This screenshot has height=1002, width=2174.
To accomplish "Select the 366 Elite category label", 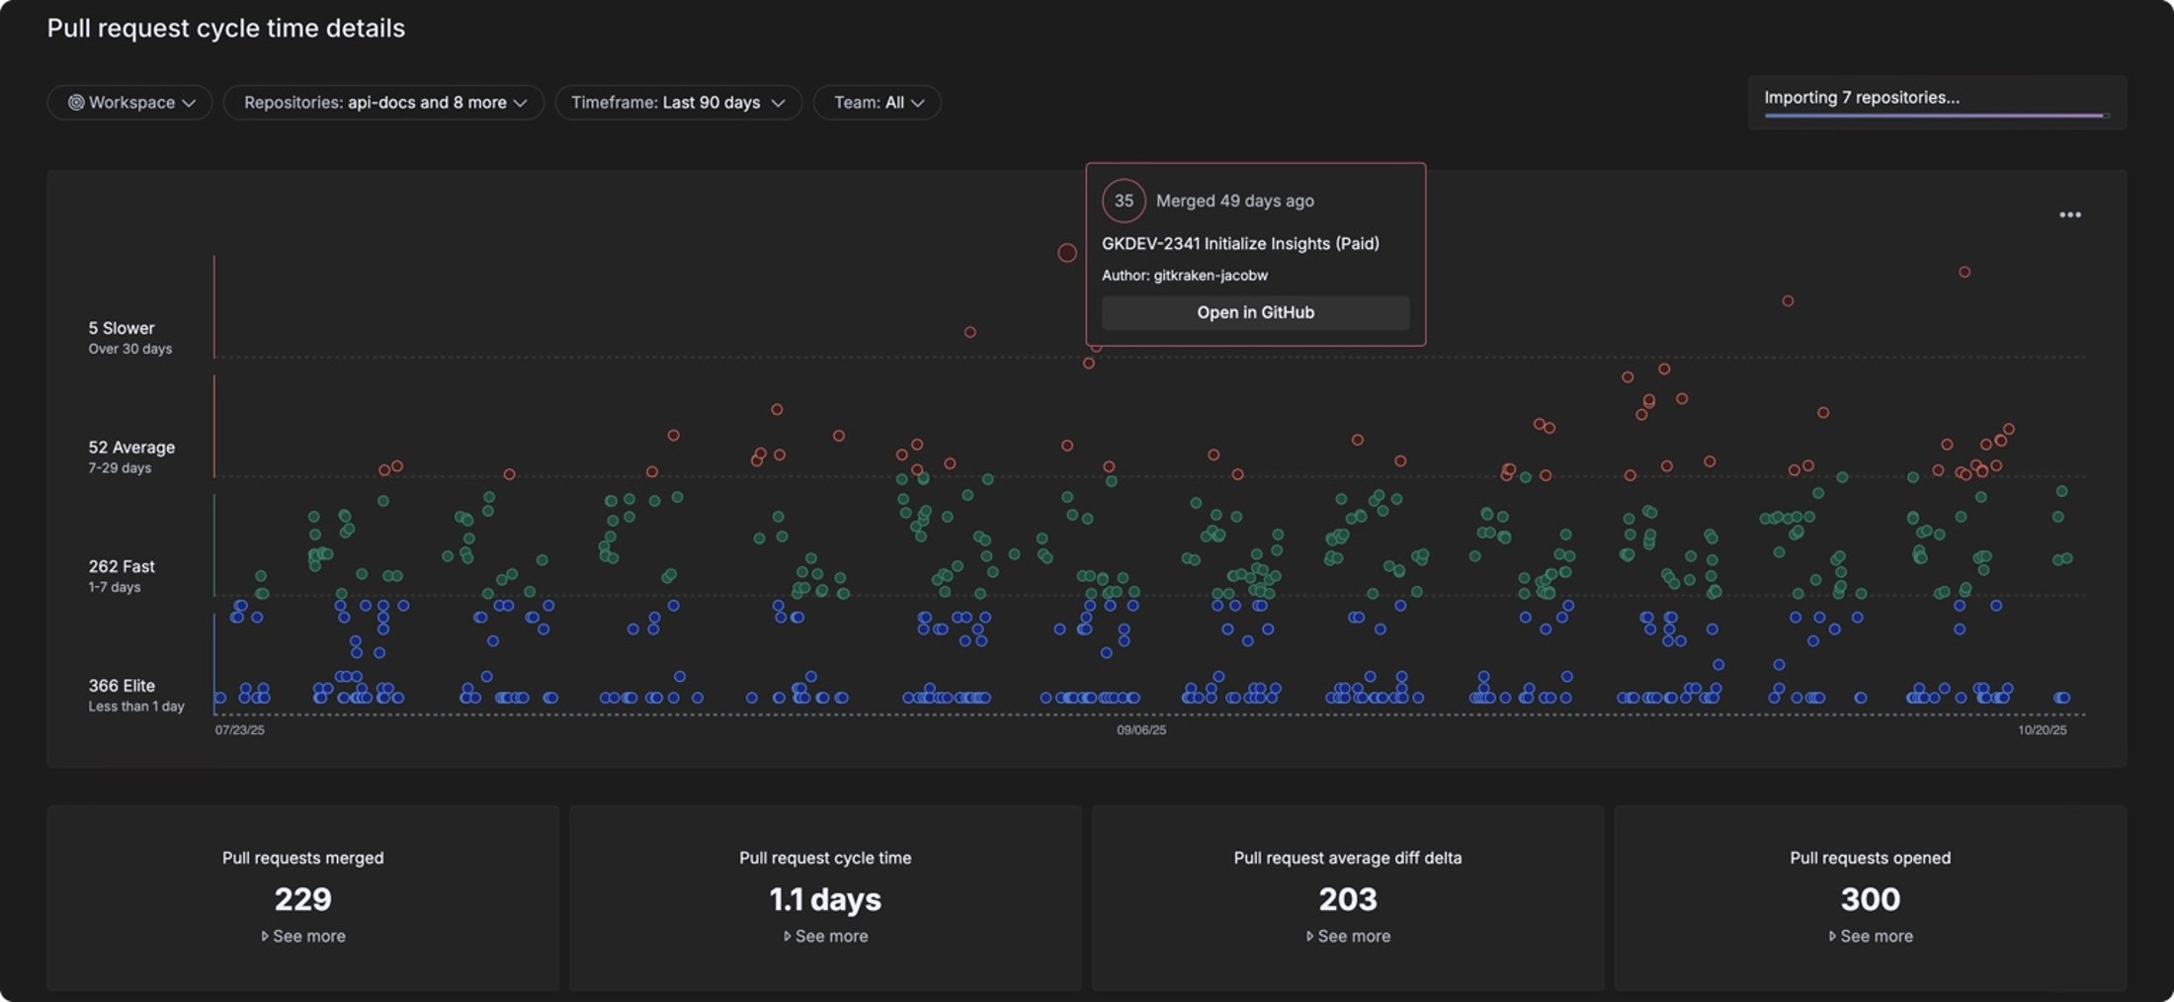I will coord(122,686).
